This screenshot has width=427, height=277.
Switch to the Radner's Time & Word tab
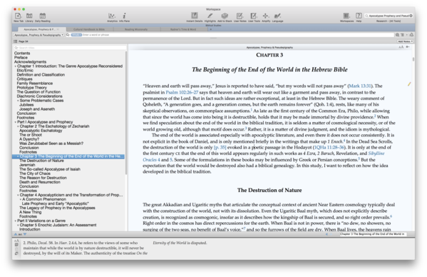[183, 29]
